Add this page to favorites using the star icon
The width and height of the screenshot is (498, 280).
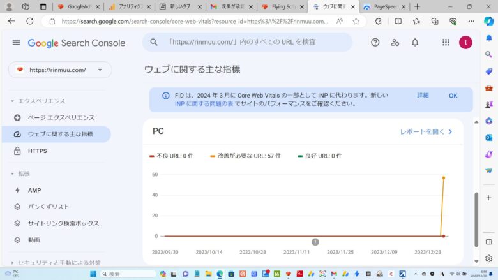click(356, 21)
